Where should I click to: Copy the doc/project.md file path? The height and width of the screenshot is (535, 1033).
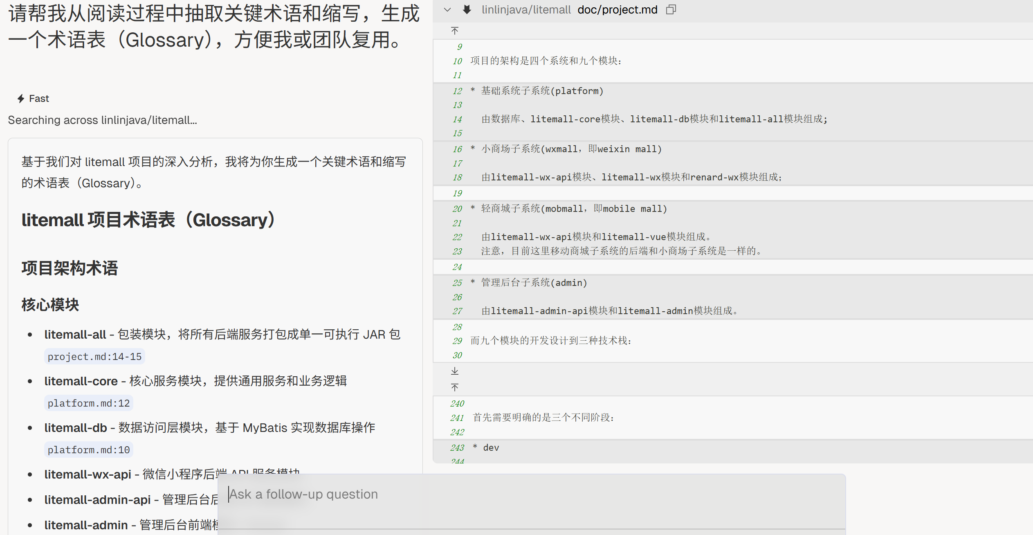pos(671,10)
